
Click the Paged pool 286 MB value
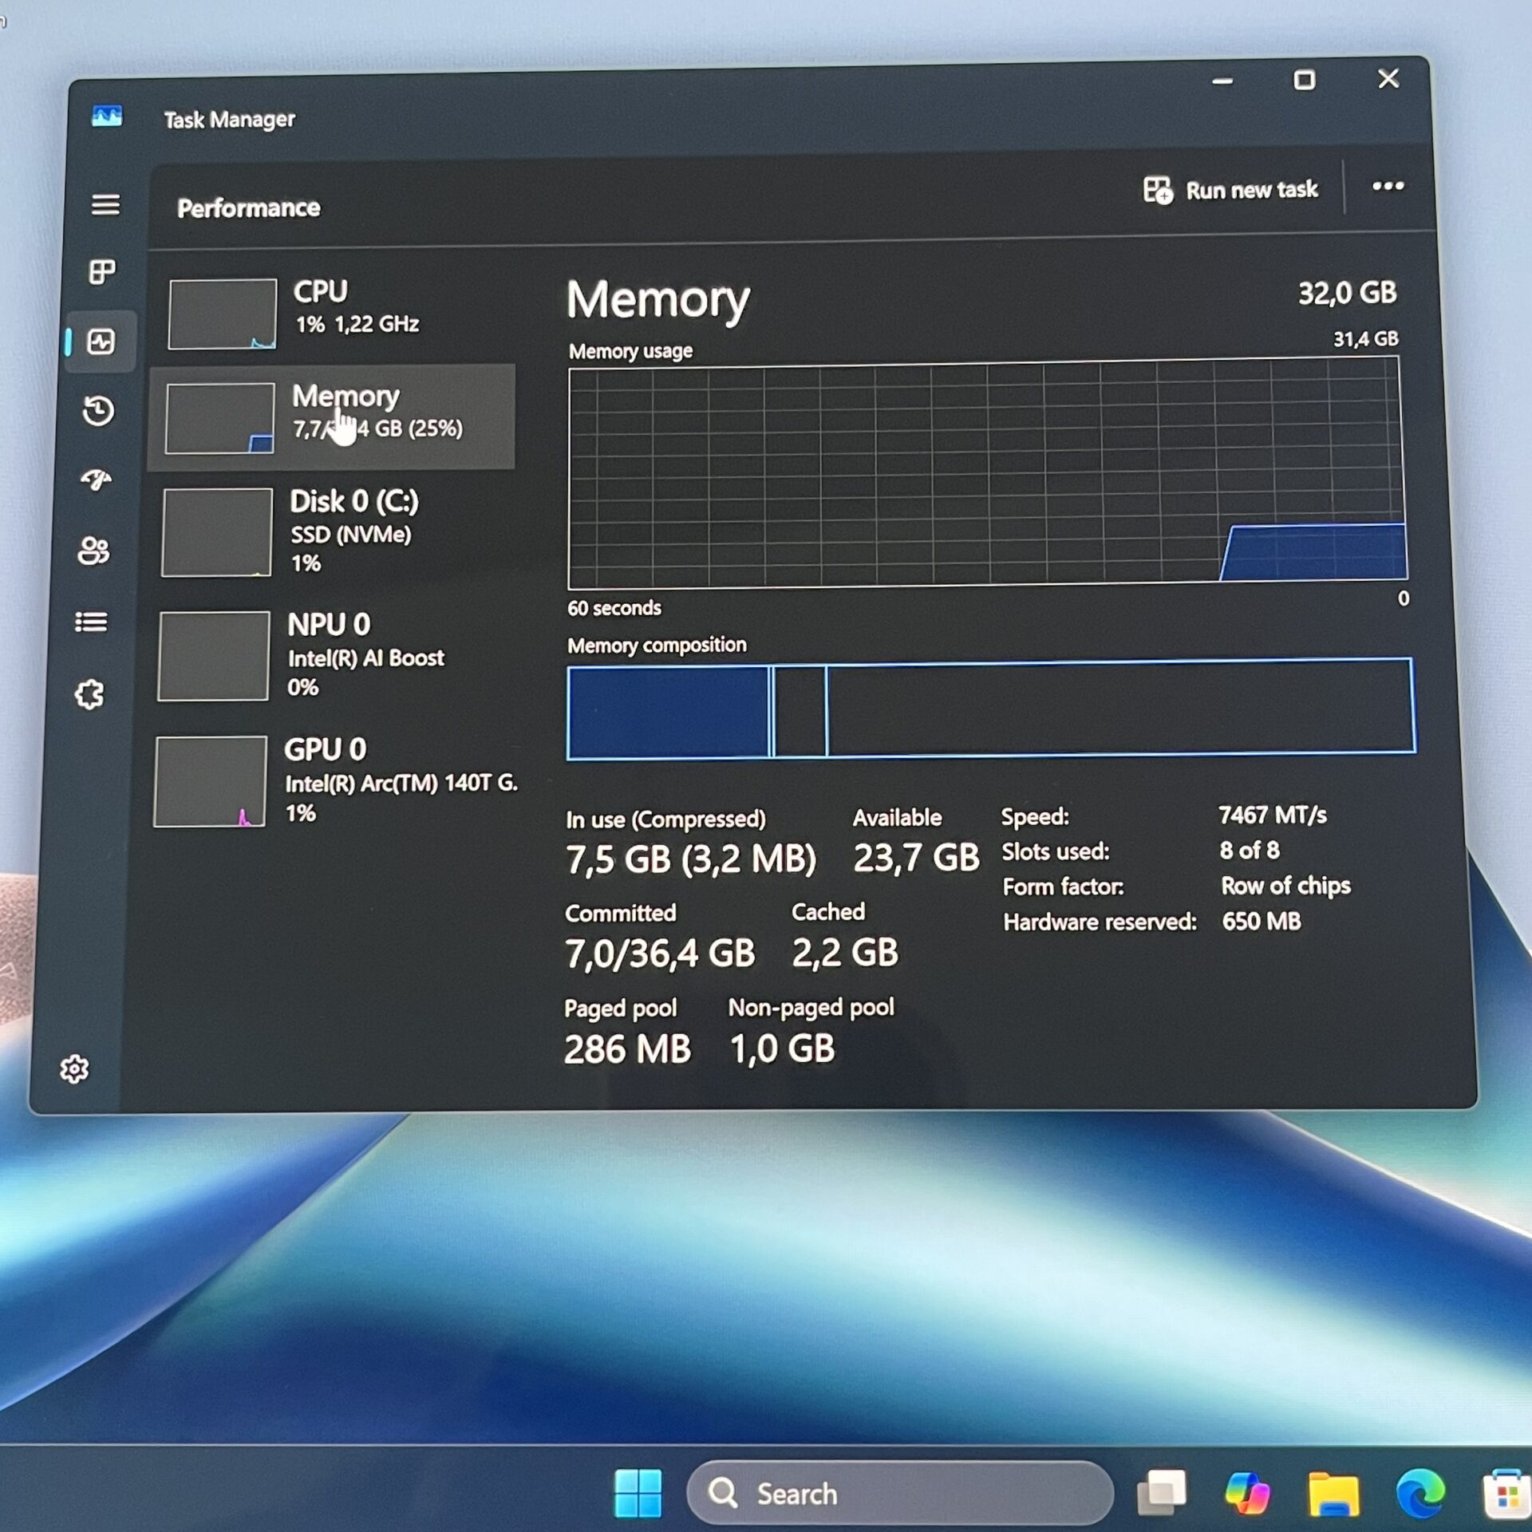(x=627, y=1048)
